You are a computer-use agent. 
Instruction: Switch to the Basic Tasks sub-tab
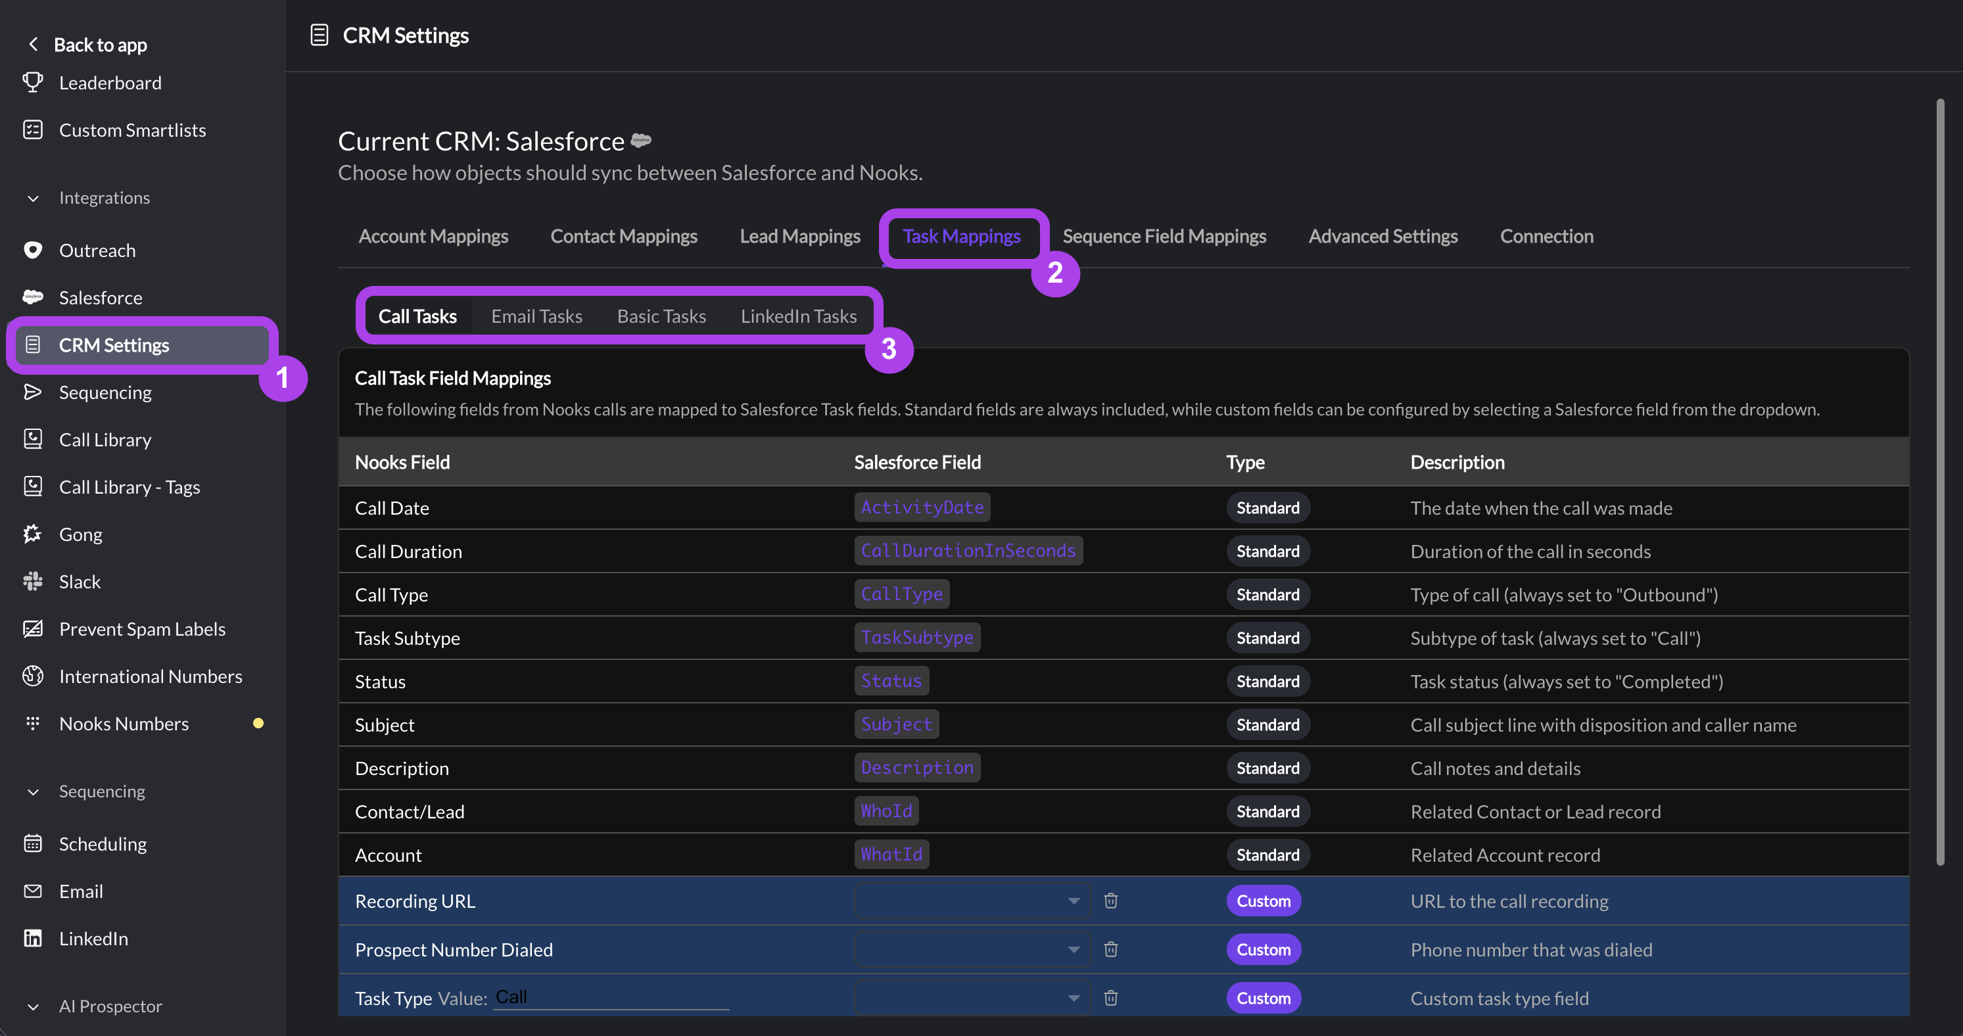coord(661,316)
